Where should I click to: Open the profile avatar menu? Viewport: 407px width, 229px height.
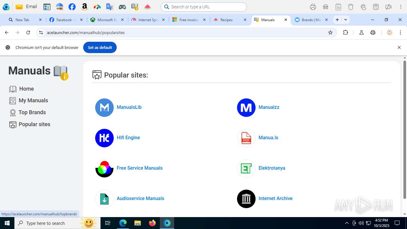click(390, 33)
